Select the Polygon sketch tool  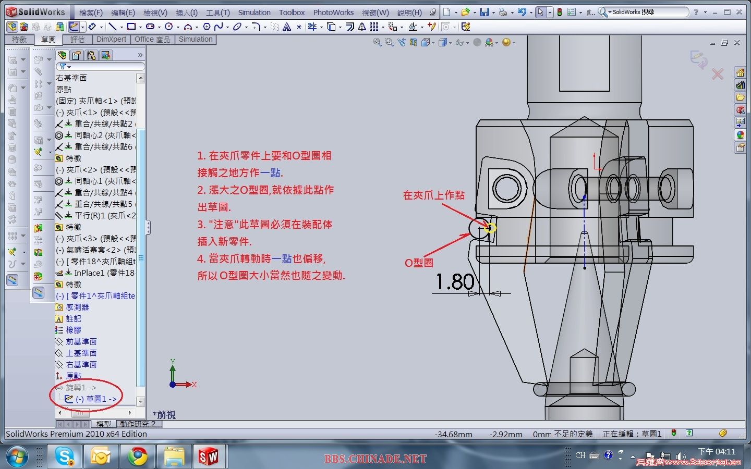tap(207, 27)
